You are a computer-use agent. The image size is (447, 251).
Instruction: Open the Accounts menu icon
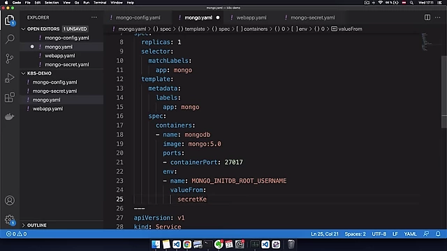pos(10,201)
